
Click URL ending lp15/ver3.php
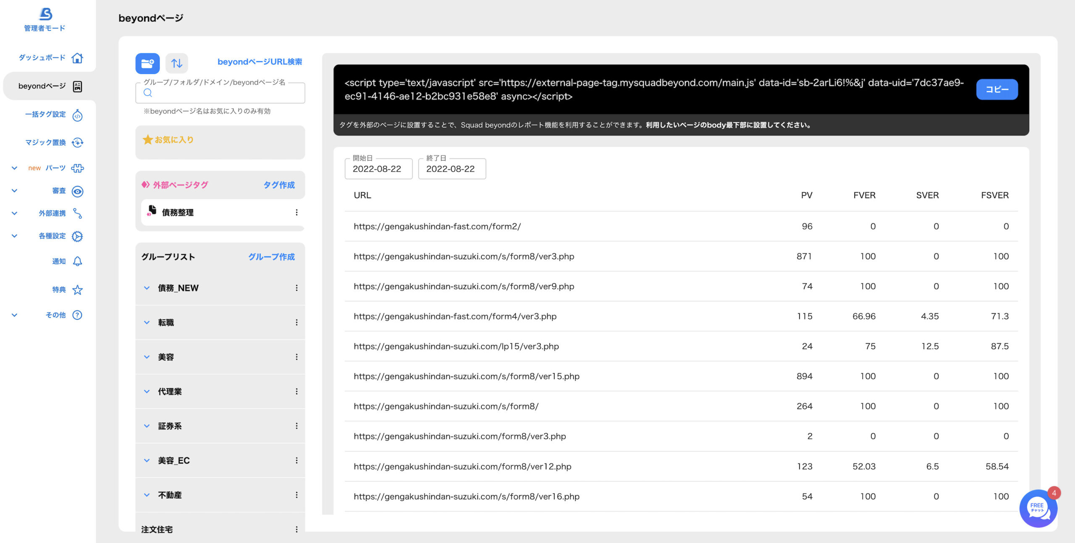click(456, 346)
